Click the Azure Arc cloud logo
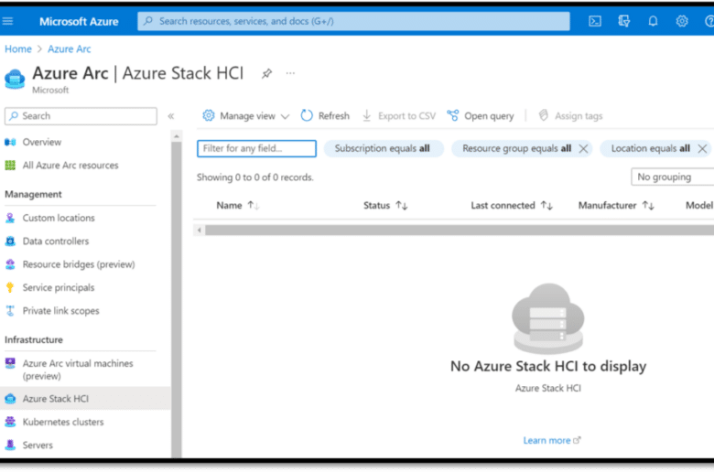 15,80
